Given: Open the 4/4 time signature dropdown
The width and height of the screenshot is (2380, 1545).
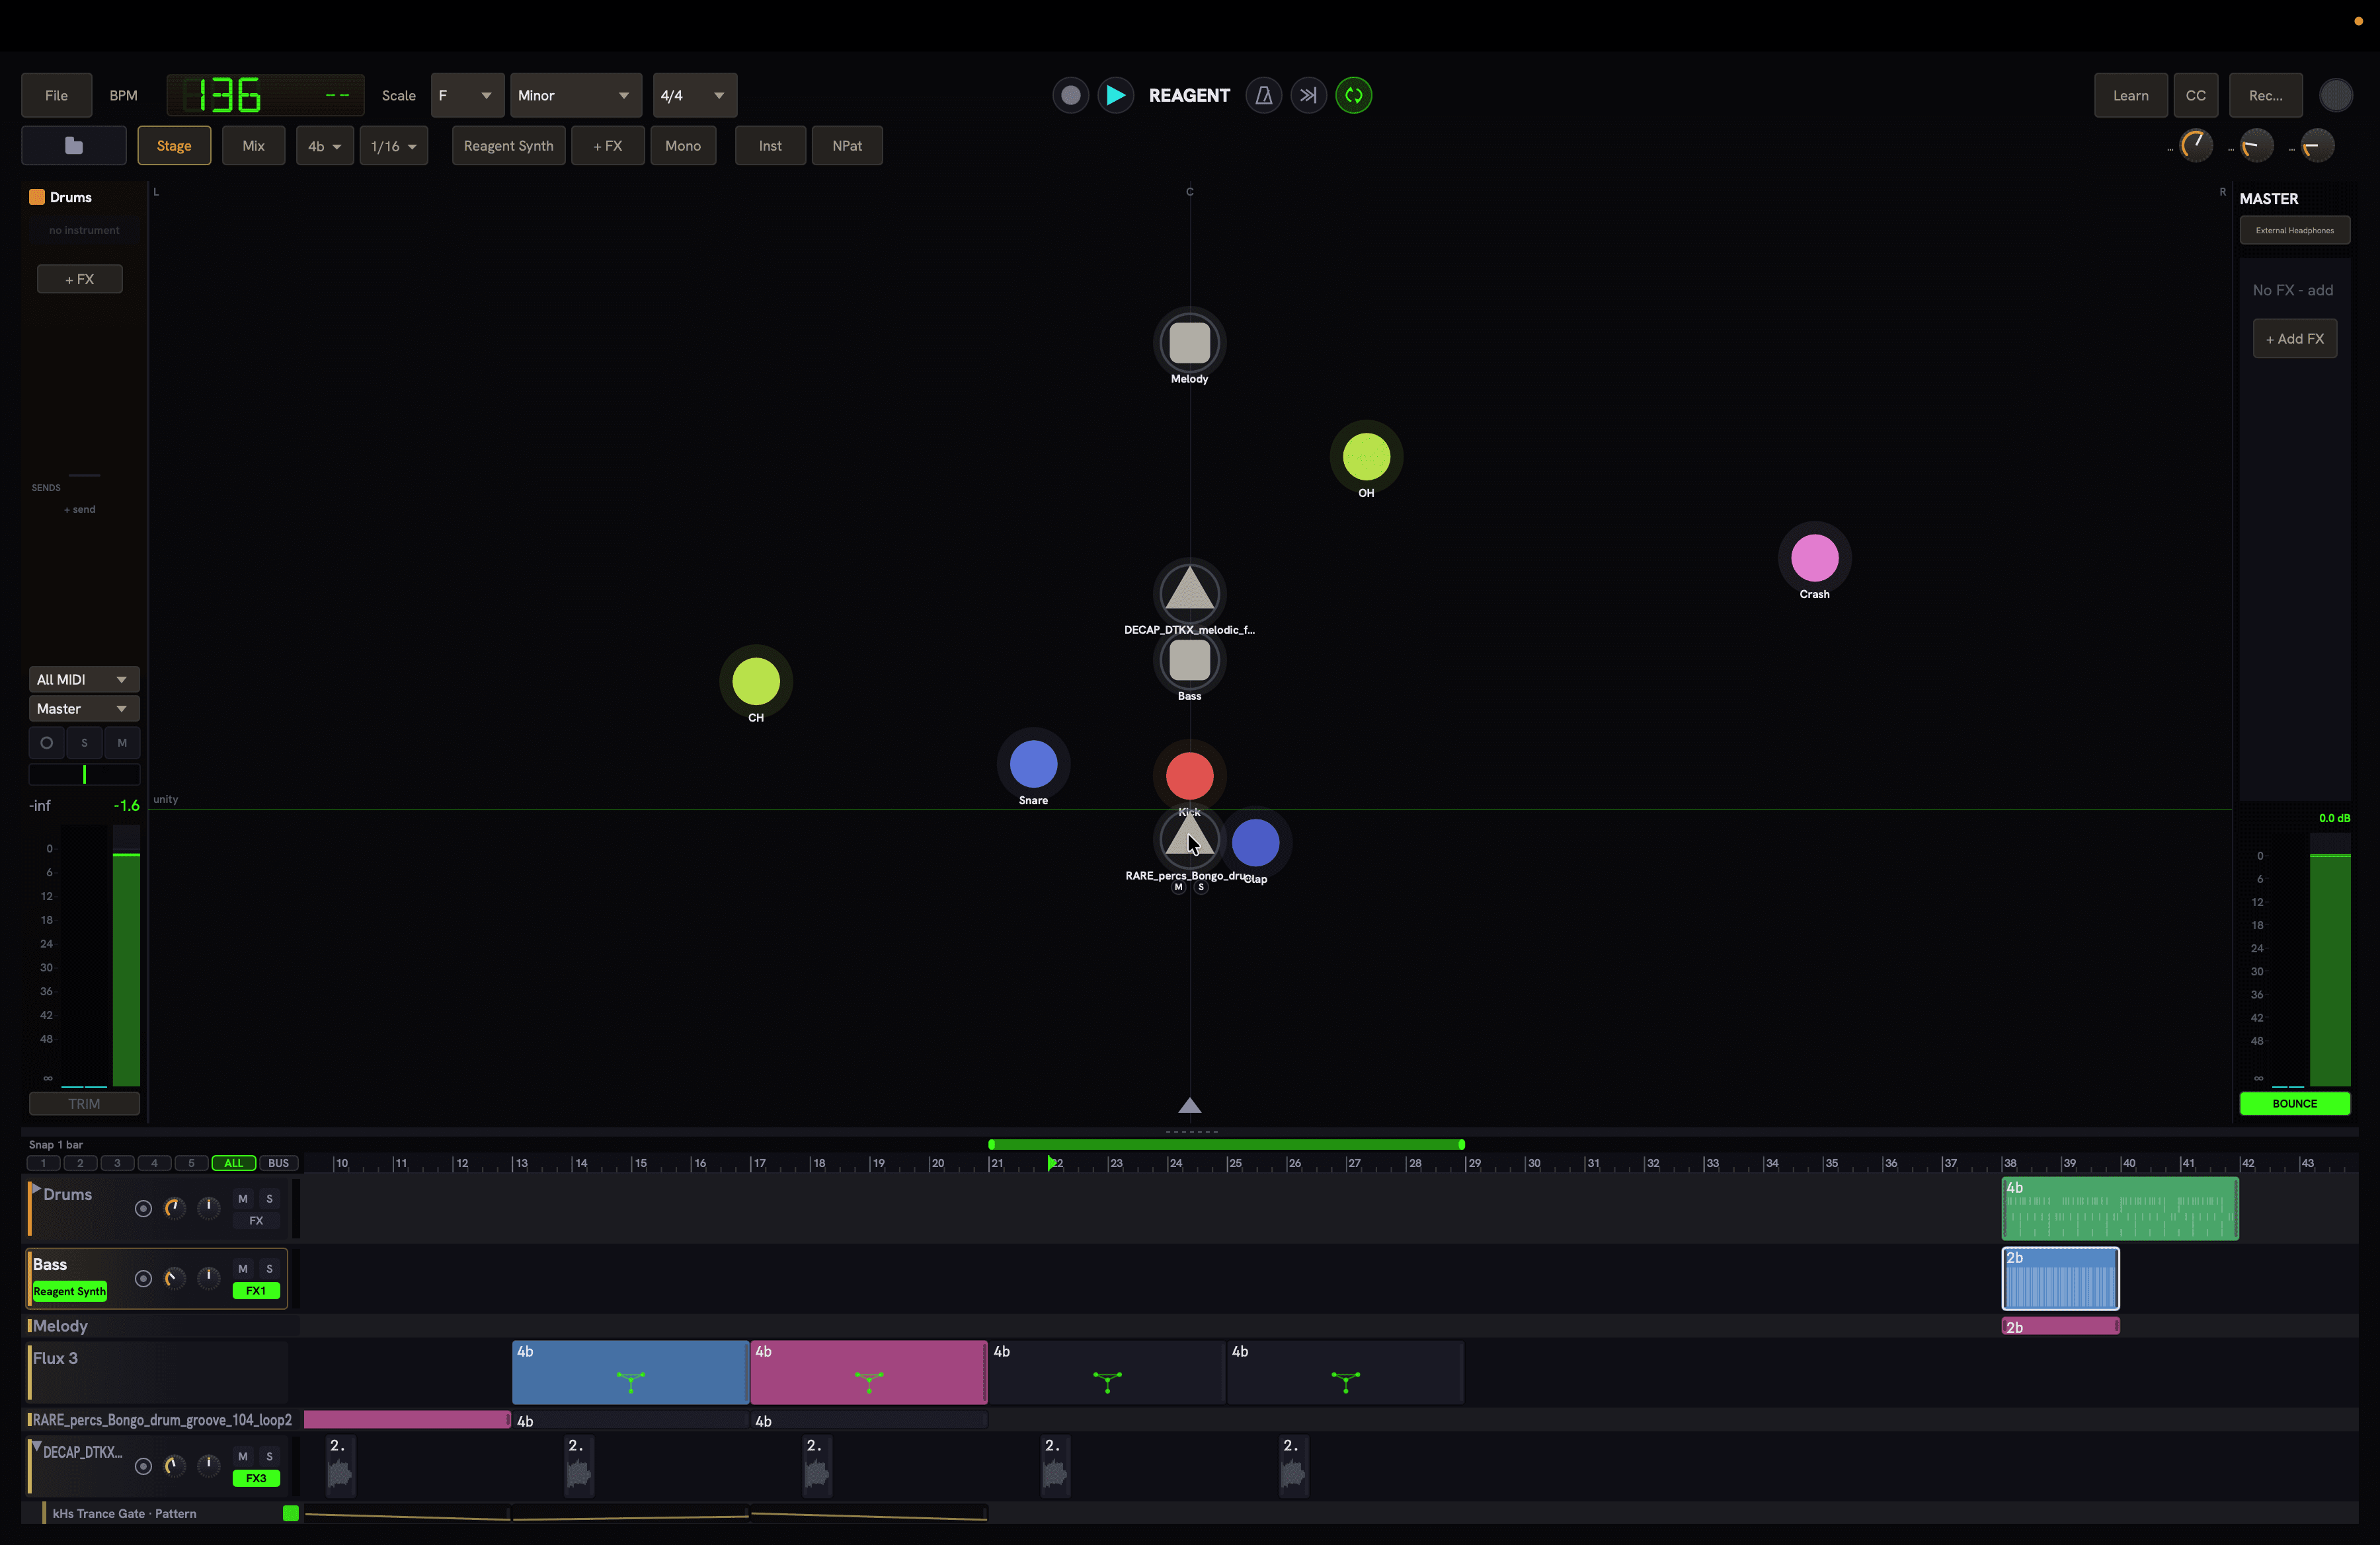Looking at the screenshot, I should coord(694,96).
